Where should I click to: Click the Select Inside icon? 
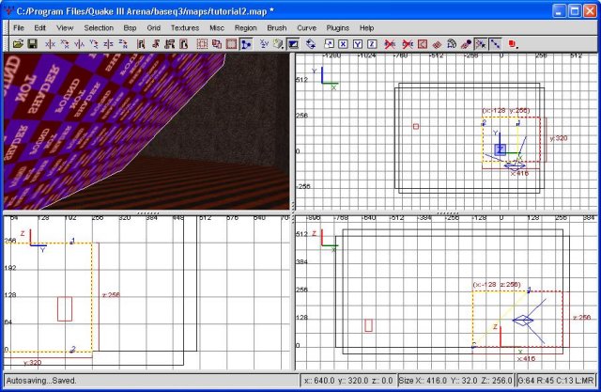click(184, 44)
